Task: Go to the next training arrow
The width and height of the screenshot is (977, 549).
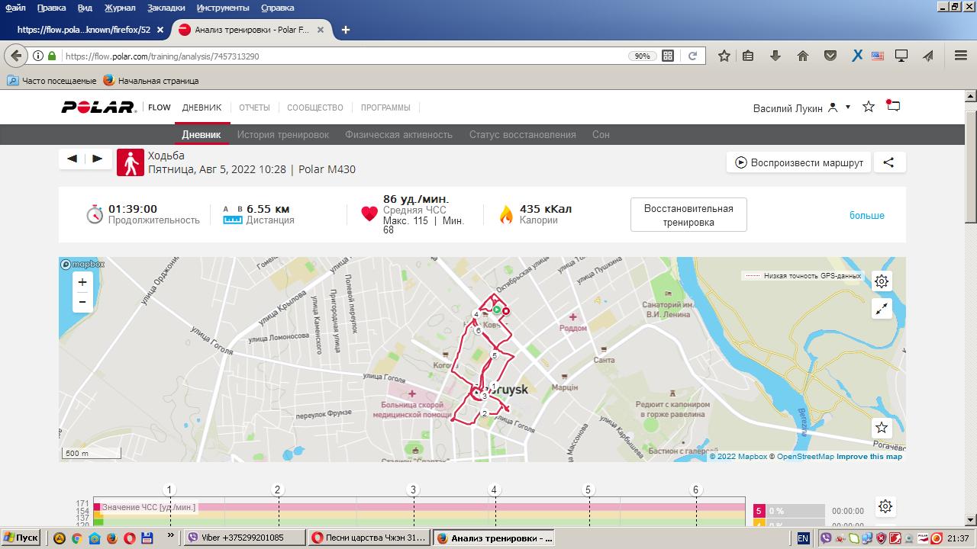Action: tap(97, 159)
